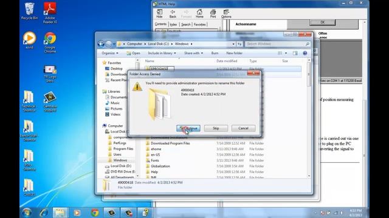Click the Print icon in HTML Help
Screen dimensions: 389x218
click(213, 13)
